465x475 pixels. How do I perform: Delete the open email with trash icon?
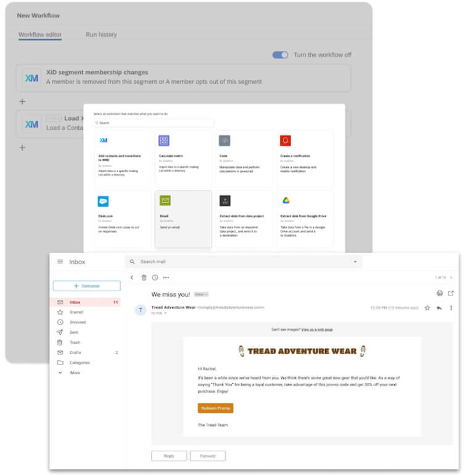(x=144, y=278)
